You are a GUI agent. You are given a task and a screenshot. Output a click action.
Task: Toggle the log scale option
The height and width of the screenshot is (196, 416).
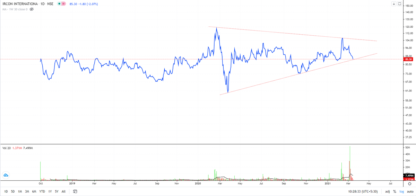pyautogui.click(x=401, y=191)
